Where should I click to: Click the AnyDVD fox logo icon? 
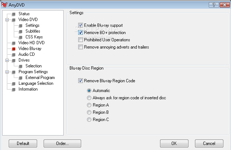tap(4, 5)
